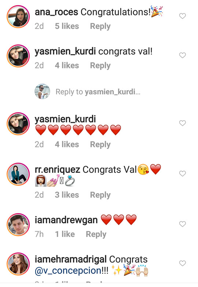Open iamandrewgan's profile avatar
The width and height of the screenshot is (198, 287).
[x=18, y=224]
